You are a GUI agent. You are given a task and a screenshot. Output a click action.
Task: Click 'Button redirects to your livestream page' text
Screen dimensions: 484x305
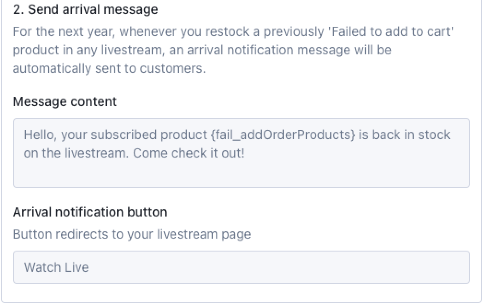pyautogui.click(x=132, y=234)
